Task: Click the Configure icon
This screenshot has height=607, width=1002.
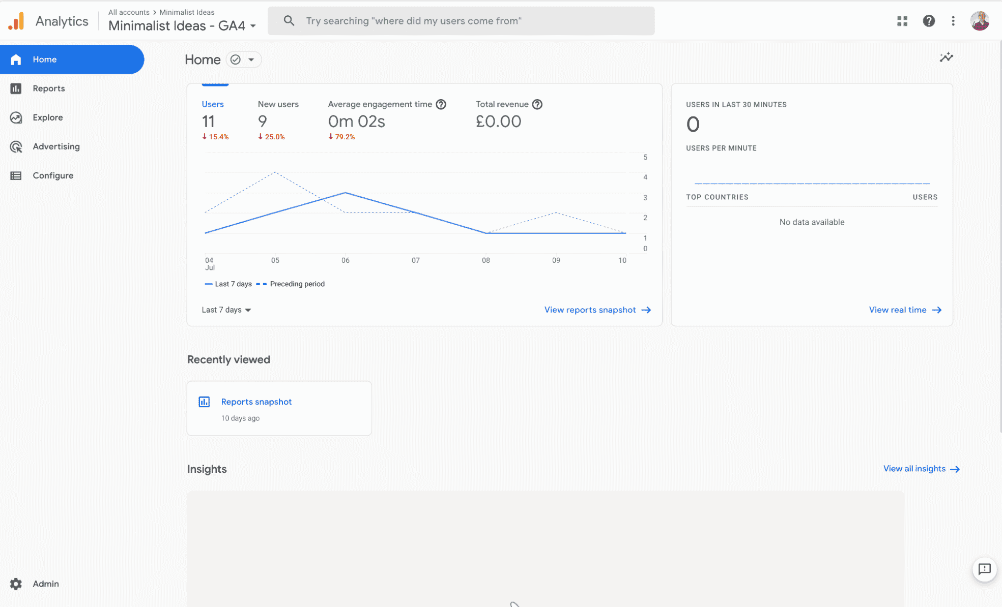Action: (16, 175)
